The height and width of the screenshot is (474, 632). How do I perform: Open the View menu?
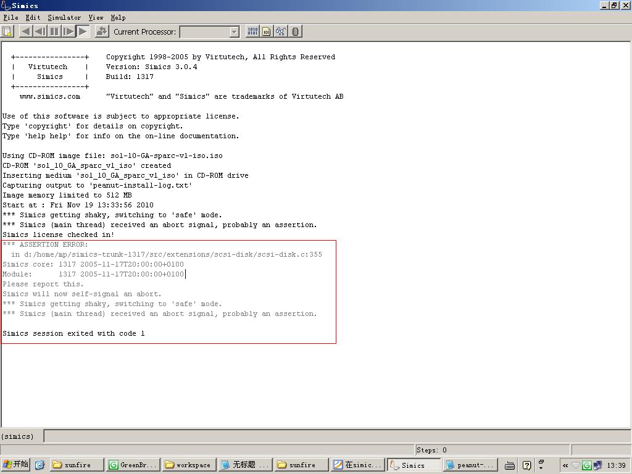pos(96,18)
